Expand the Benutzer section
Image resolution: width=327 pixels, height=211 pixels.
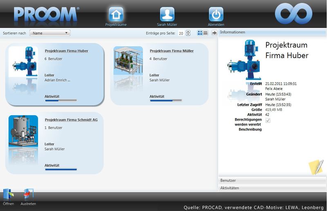click(x=272, y=180)
